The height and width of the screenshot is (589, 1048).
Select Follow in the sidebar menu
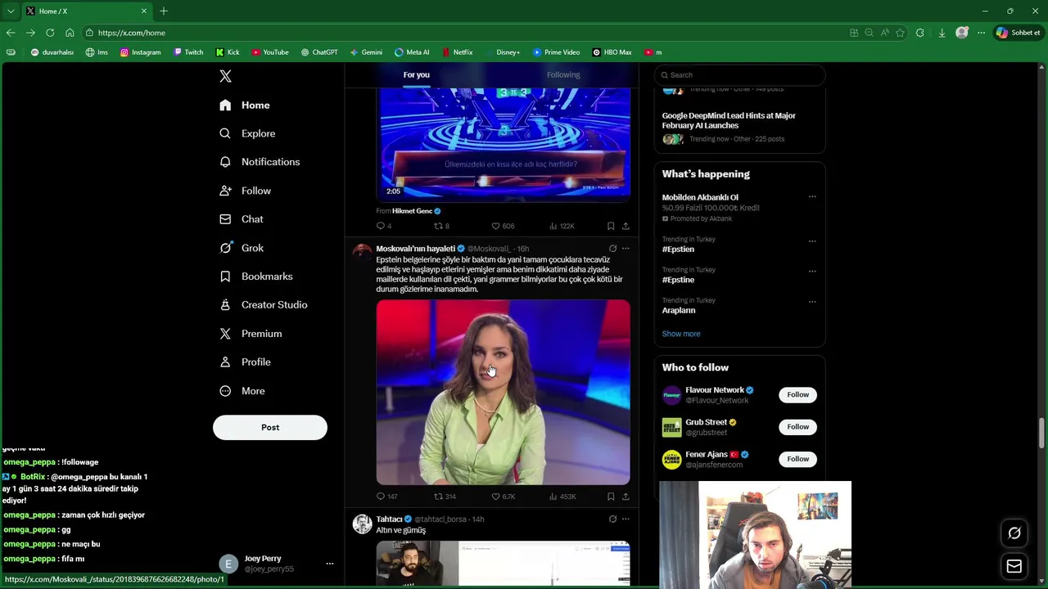(x=246, y=191)
